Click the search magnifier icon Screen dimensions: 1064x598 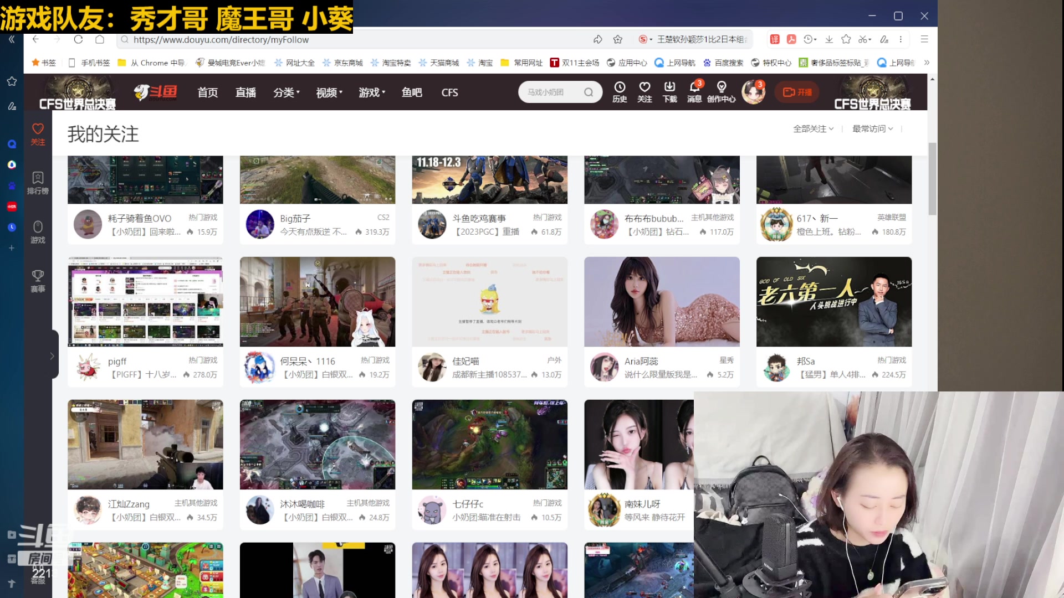click(x=589, y=92)
